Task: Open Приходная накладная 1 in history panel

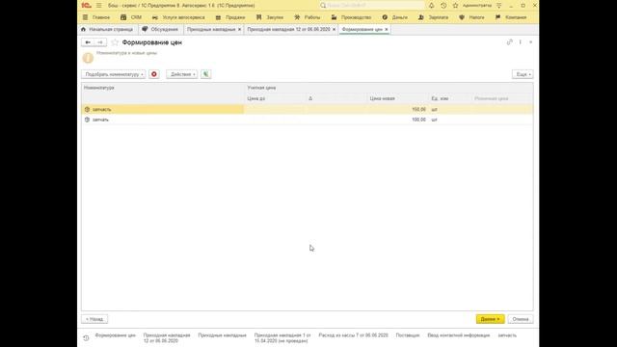Action: tap(282, 338)
